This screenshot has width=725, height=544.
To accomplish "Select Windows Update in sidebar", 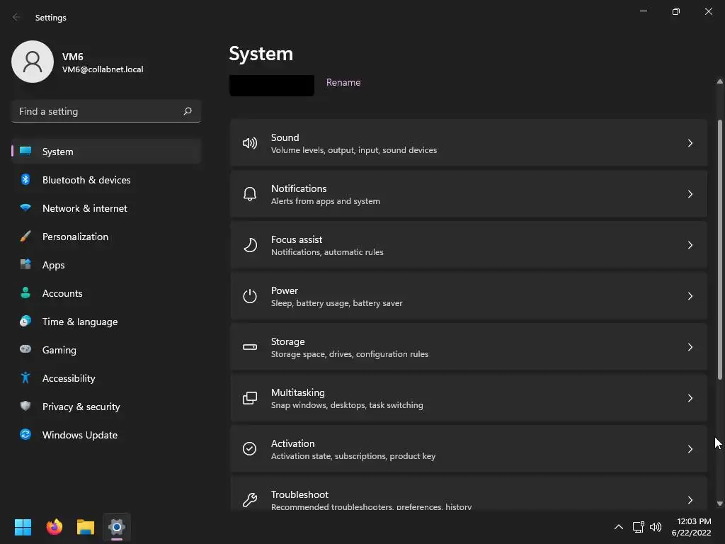I will 80,435.
